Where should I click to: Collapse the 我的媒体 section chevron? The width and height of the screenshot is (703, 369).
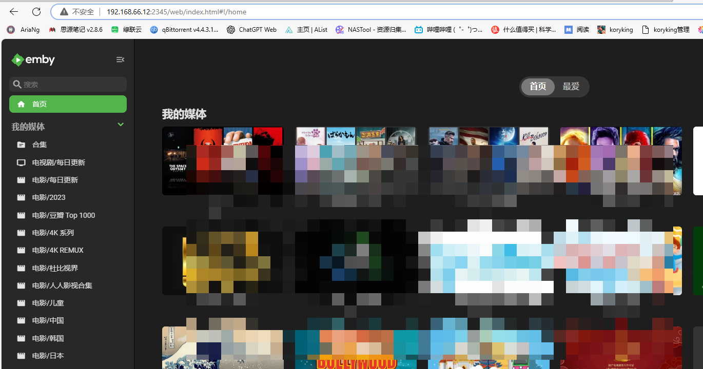121,125
